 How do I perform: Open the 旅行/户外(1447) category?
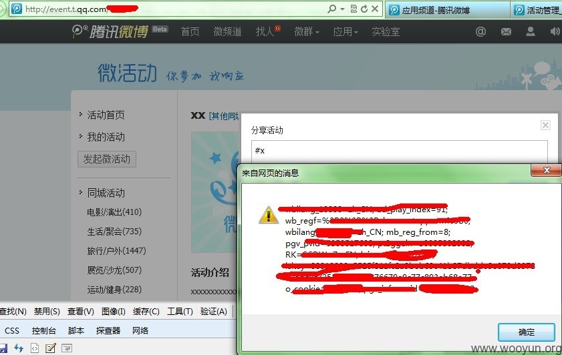(x=116, y=250)
